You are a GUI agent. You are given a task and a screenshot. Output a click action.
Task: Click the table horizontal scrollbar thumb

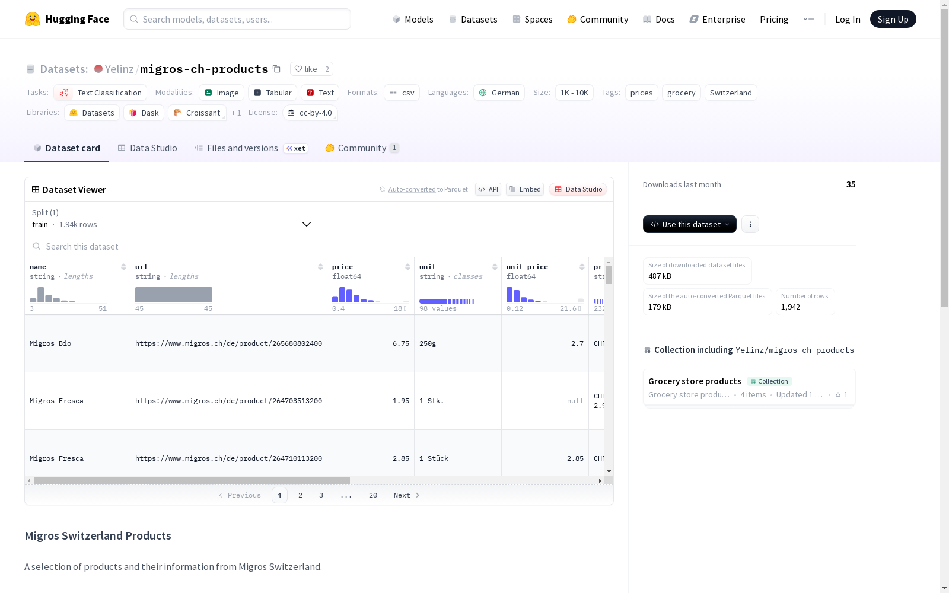click(192, 480)
